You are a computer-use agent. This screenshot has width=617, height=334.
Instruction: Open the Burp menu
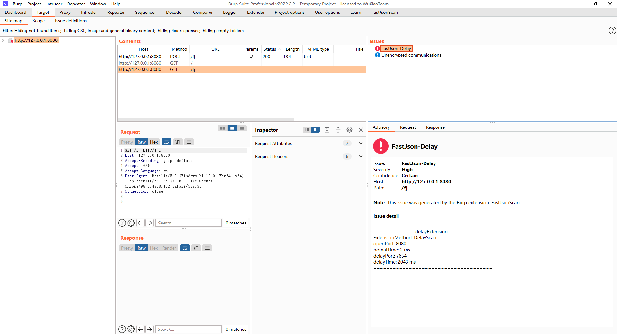(17, 4)
